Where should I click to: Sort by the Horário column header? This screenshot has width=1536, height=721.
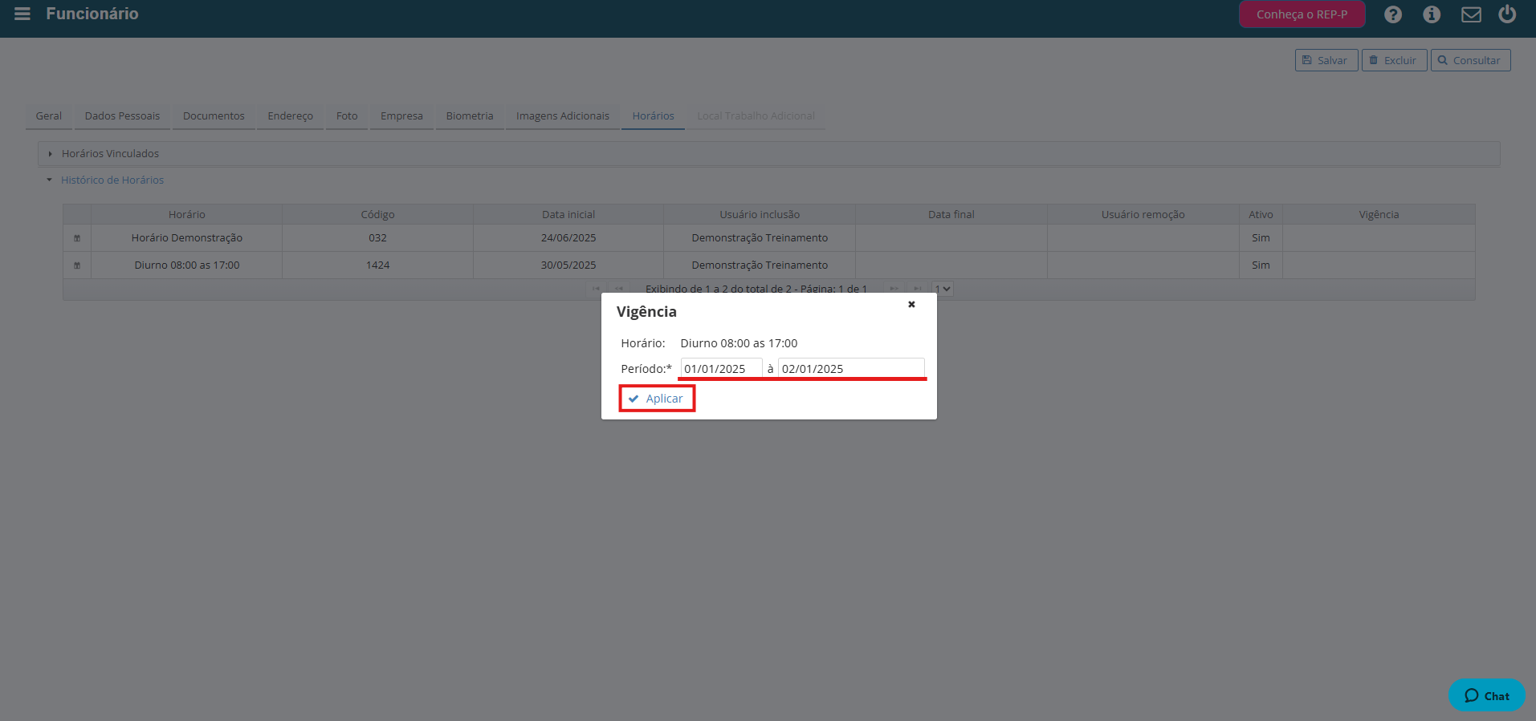click(x=187, y=214)
